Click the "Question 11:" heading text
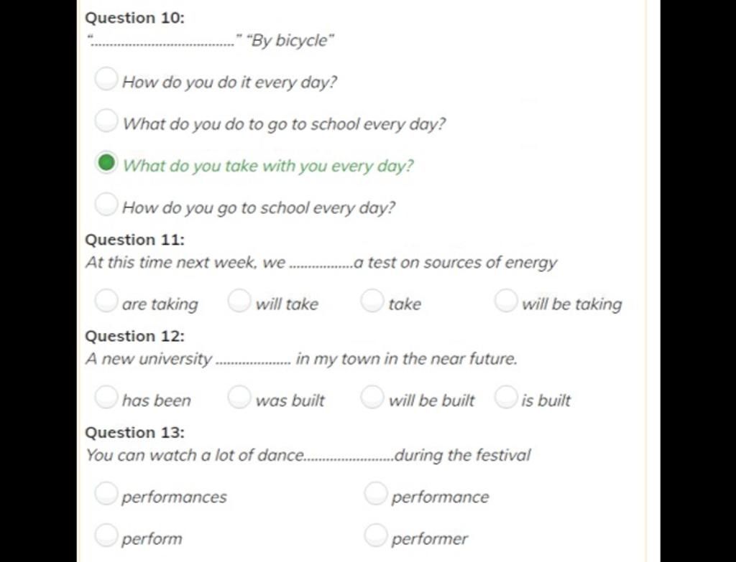The height and width of the screenshot is (562, 736). tap(135, 240)
